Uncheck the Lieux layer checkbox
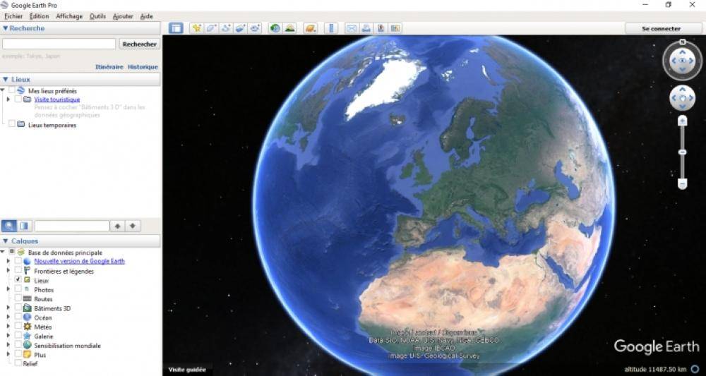The height and width of the screenshot is (376, 706). click(x=18, y=280)
